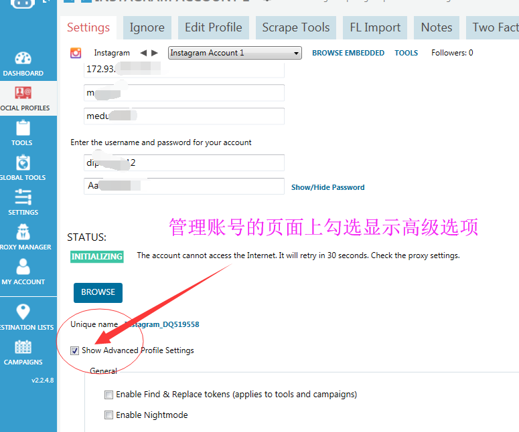Click the TOOLS link beside Browse Embedded
The image size is (519, 432).
click(x=406, y=53)
